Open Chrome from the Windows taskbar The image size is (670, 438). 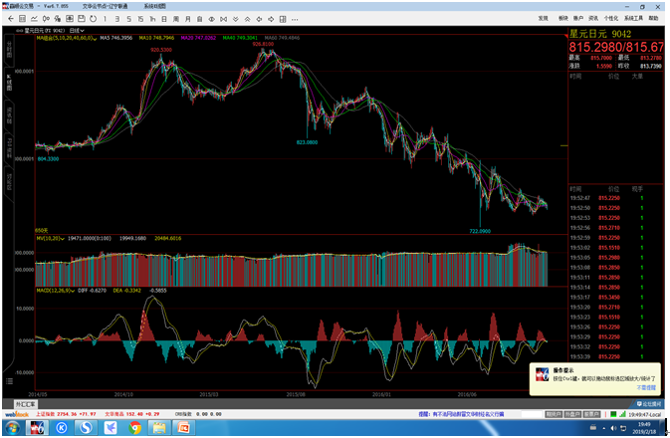pos(134,428)
